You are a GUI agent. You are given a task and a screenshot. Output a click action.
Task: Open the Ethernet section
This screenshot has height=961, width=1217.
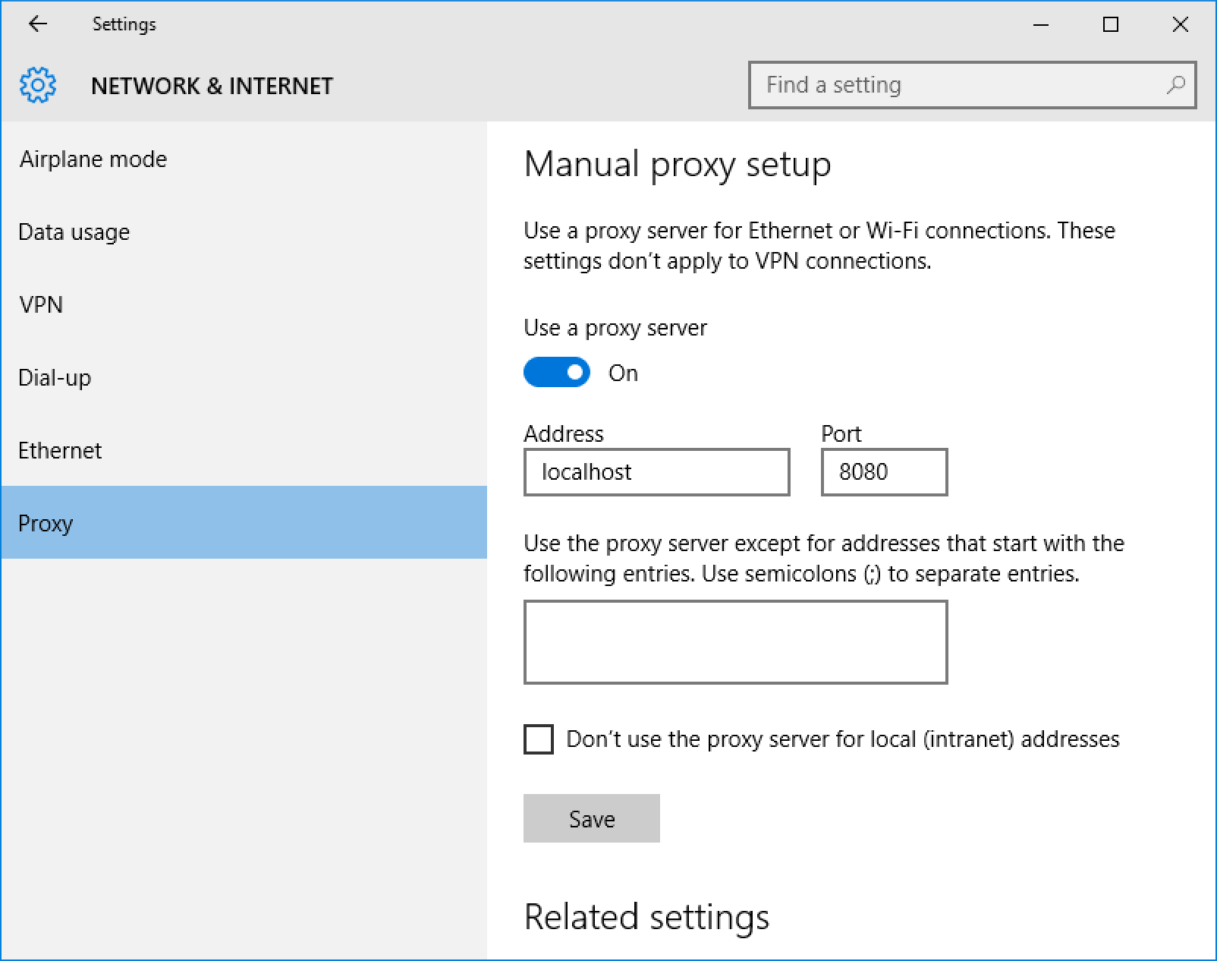(x=244, y=450)
